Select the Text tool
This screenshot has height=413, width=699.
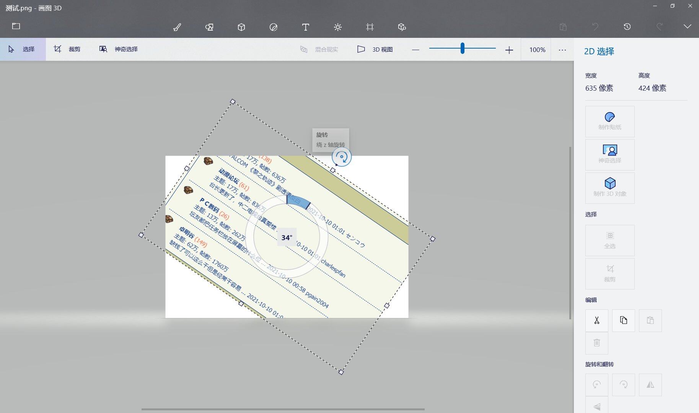pos(305,27)
